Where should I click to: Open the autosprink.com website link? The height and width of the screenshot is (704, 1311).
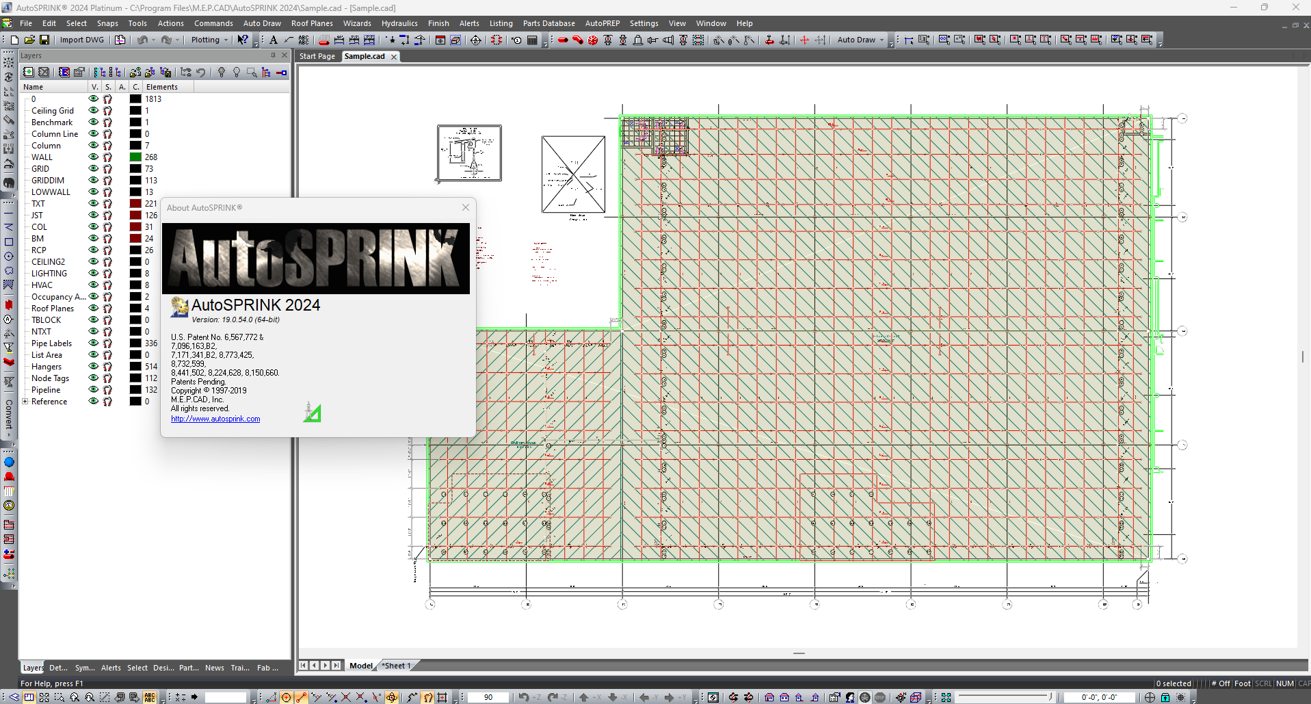215,419
